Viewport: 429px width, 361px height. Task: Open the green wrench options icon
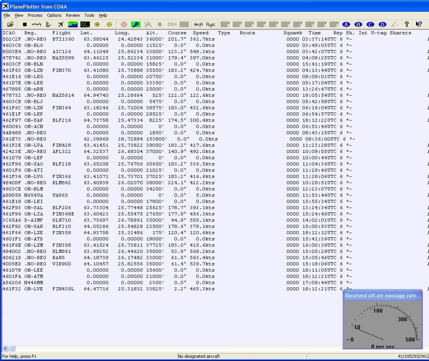tap(136, 25)
